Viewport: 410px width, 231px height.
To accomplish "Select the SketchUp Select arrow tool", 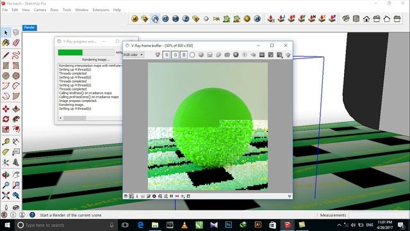I will tap(6, 33).
